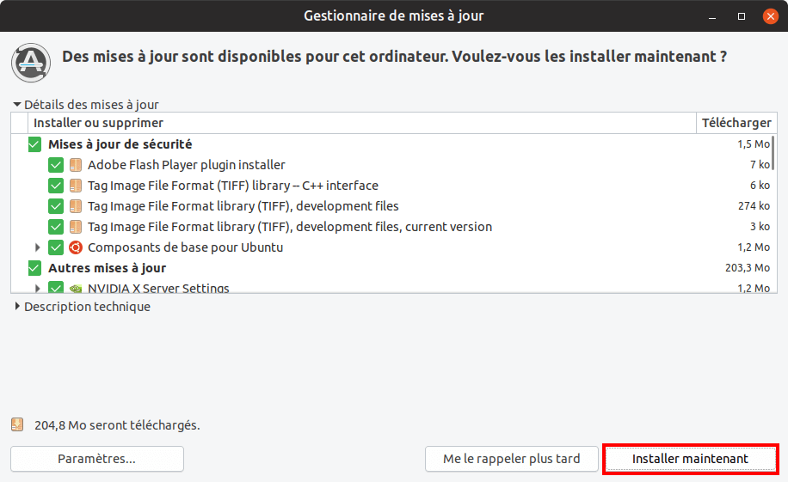Click the Ubuntu logo beside Composants de base
This screenshot has width=788, height=482.
point(76,247)
